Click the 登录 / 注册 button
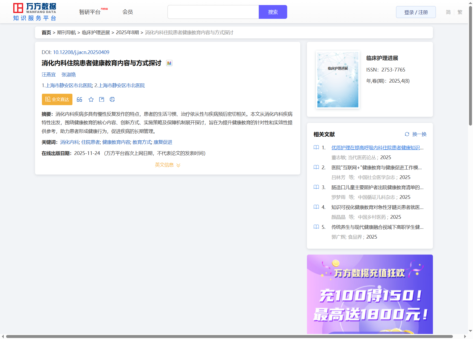 pyautogui.click(x=416, y=12)
